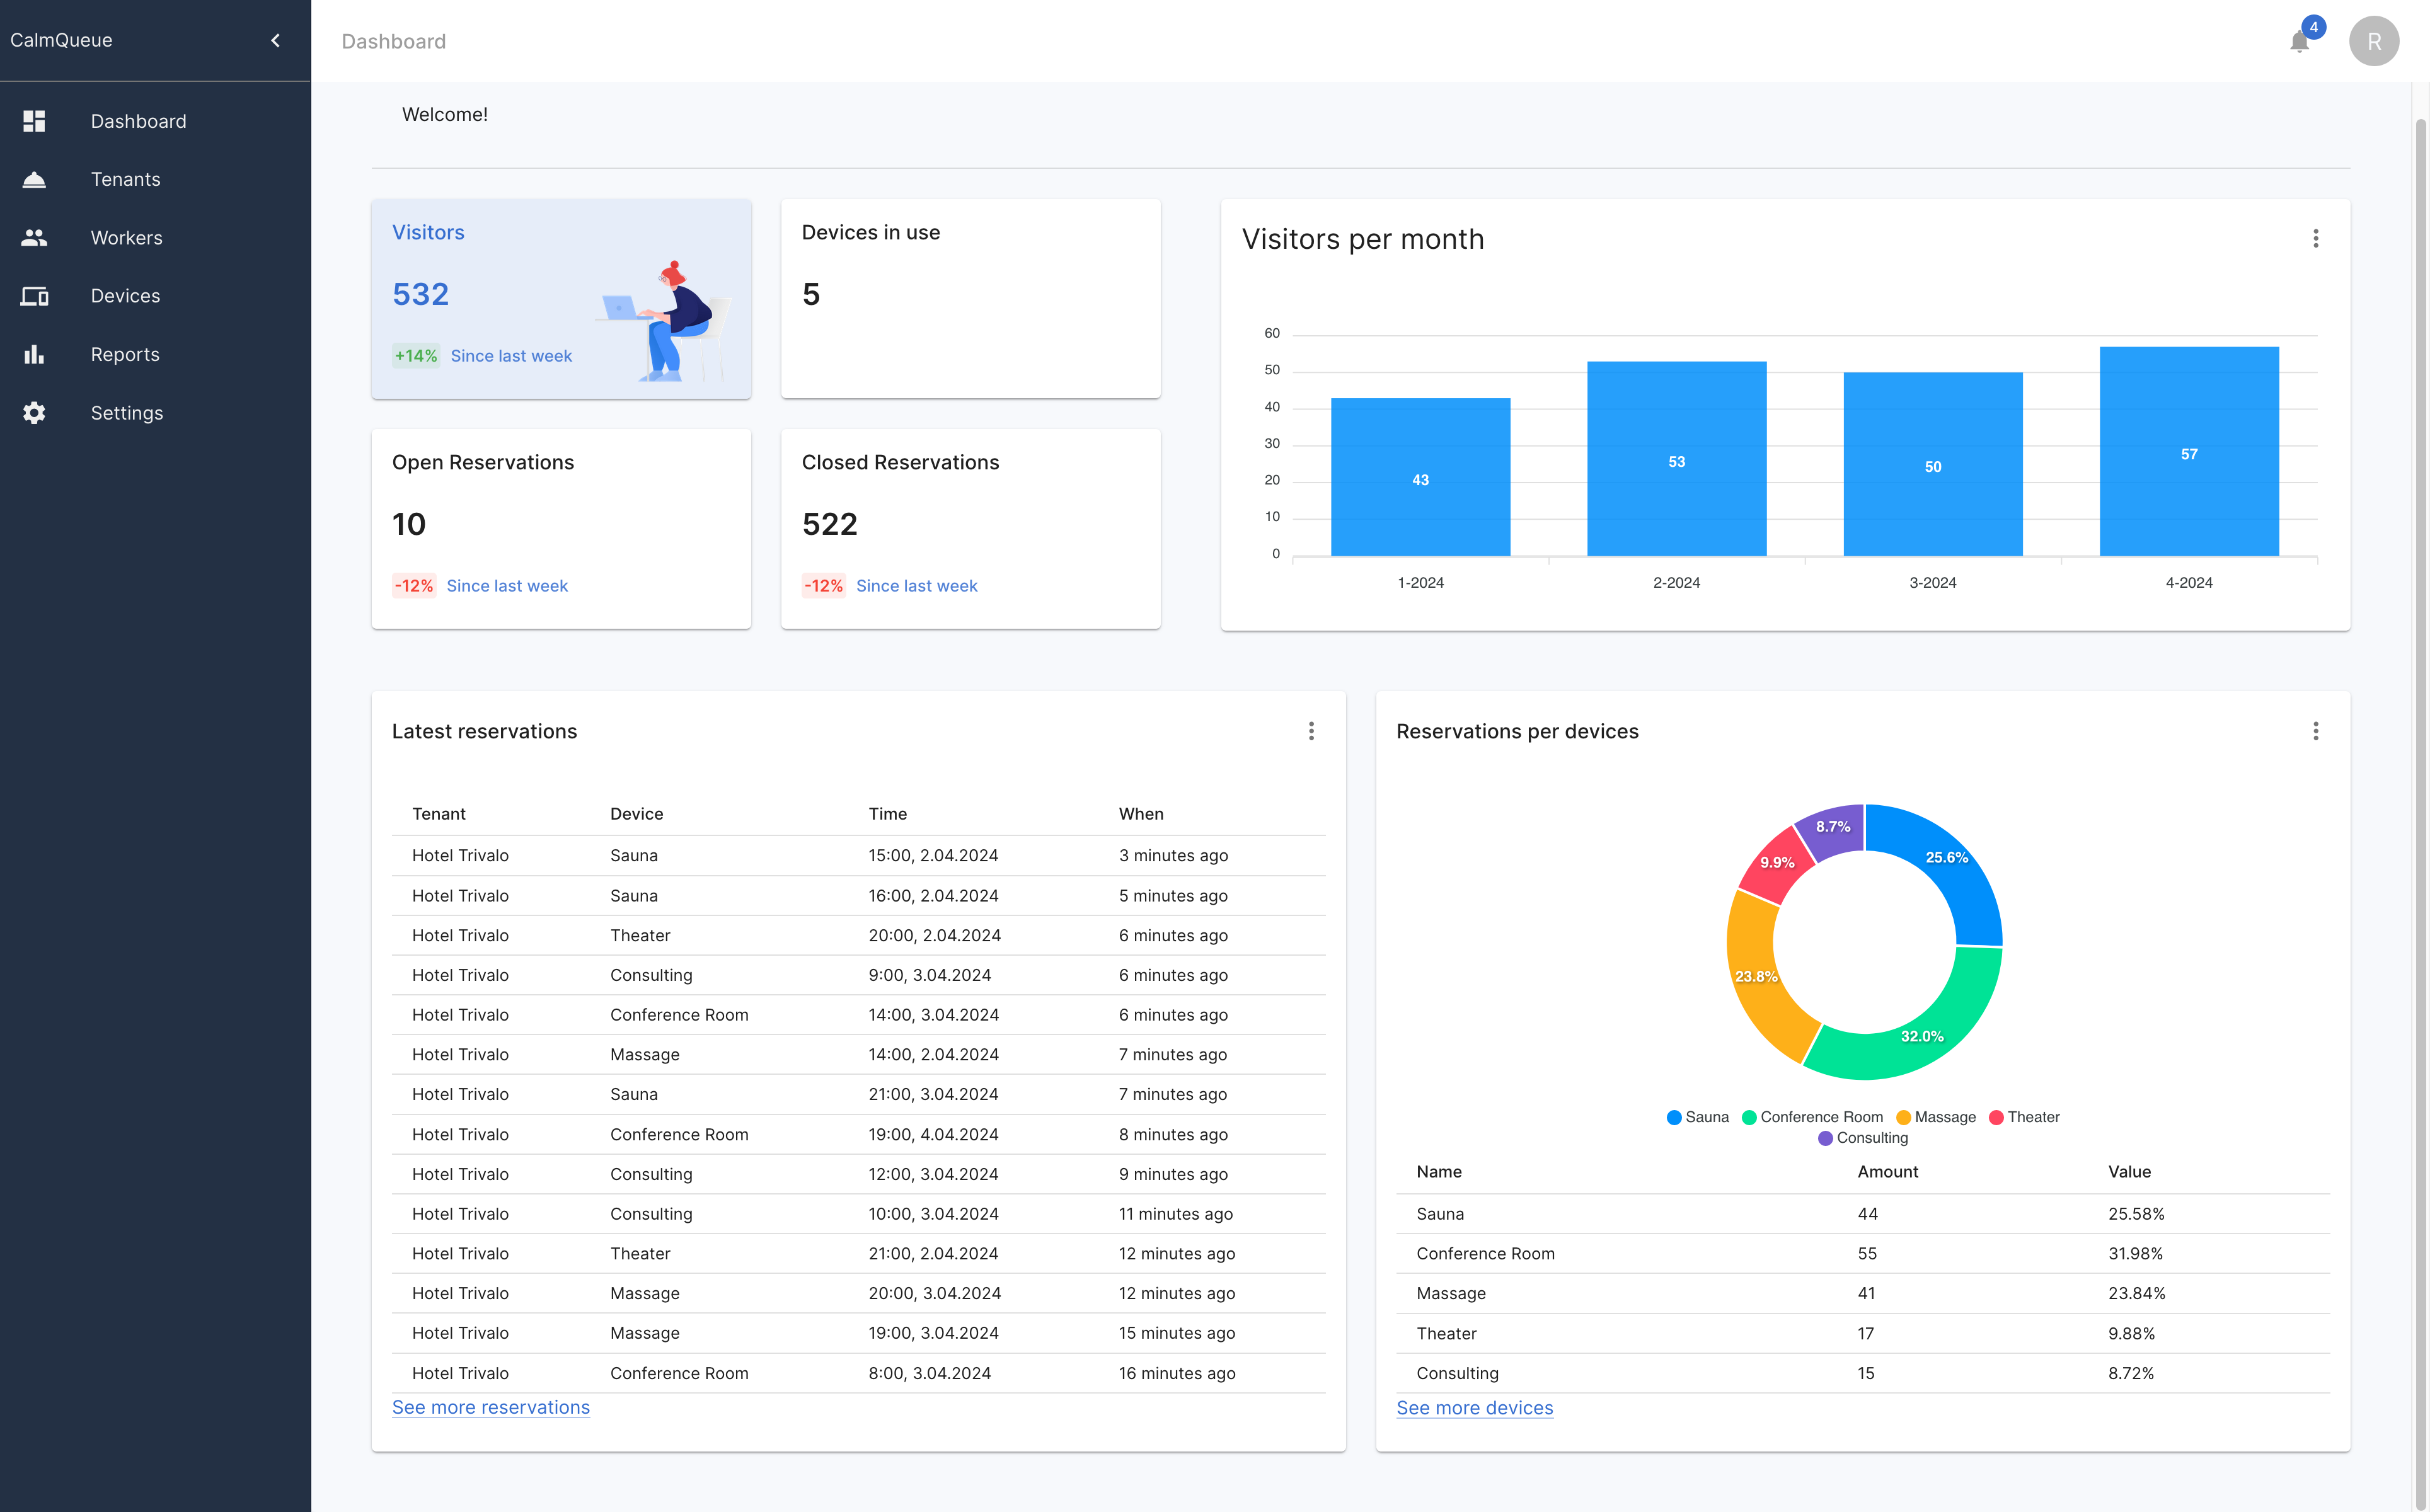This screenshot has height=1512, width=2430.
Task: Click the Workers people icon
Action: click(x=34, y=238)
